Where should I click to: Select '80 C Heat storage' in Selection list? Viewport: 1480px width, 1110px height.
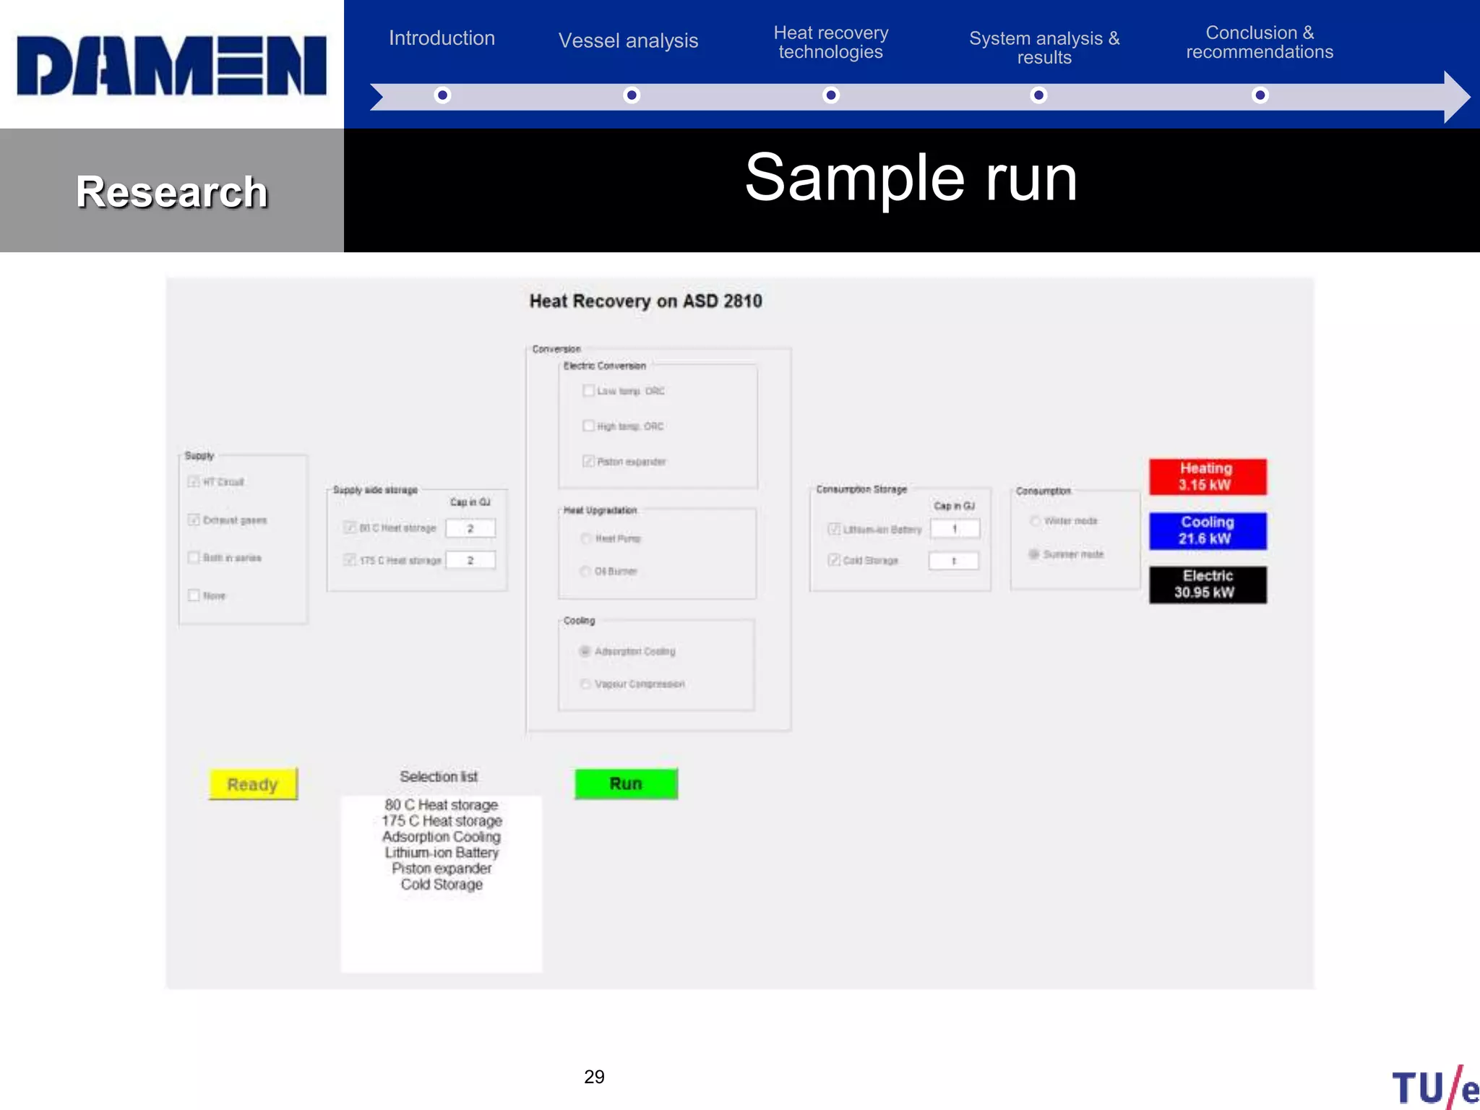[x=442, y=805]
